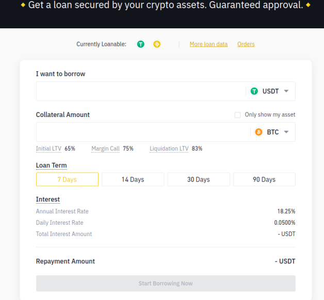Click the USDT coin icon in borrow field
324x300 pixels.
[x=254, y=91]
